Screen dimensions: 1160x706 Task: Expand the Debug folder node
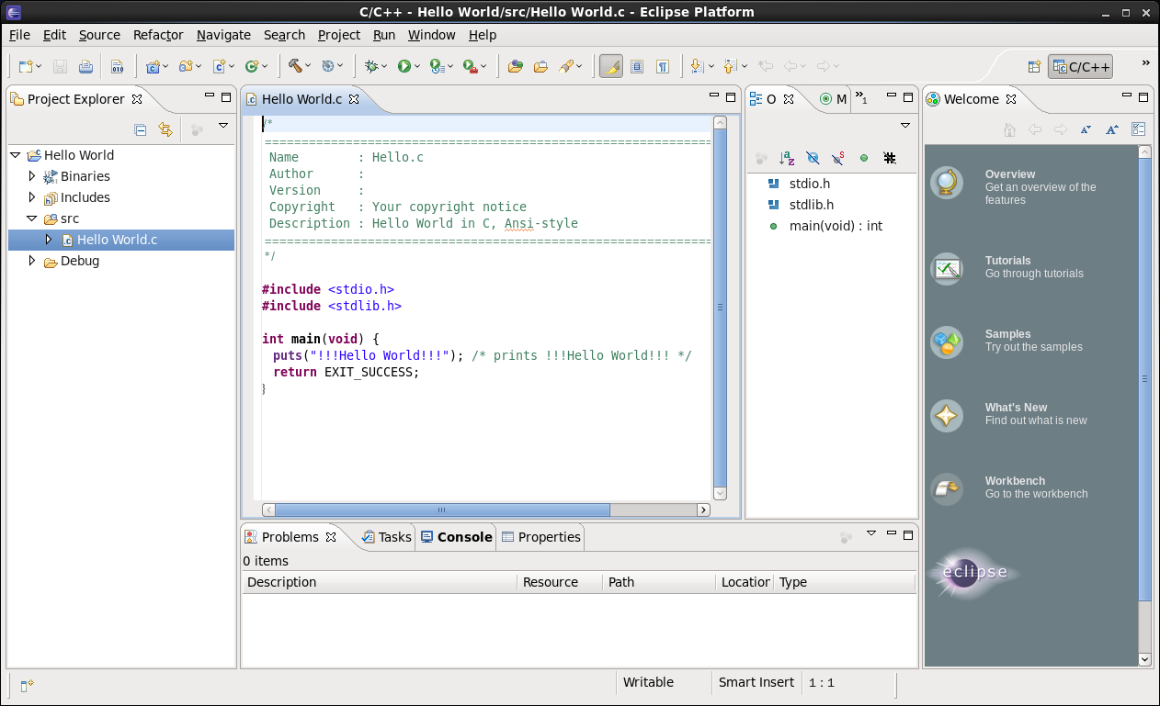pos(32,261)
